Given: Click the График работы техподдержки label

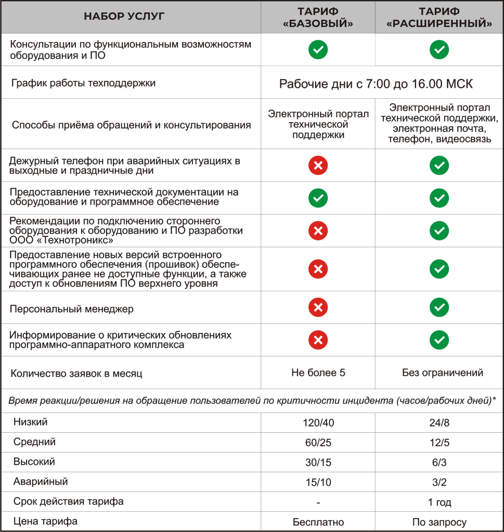Looking at the screenshot, I should point(83,83).
